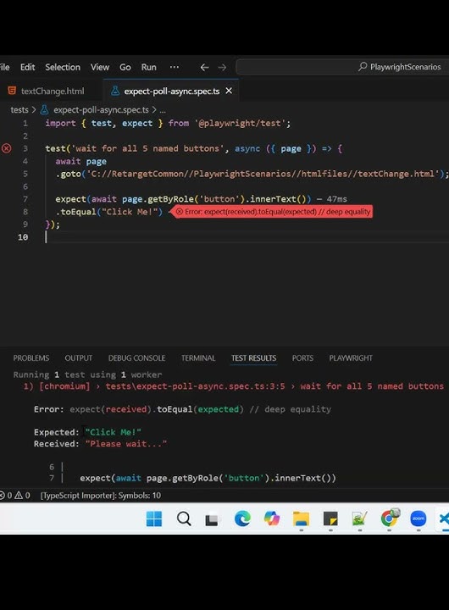Open Zoom from the taskbar
449x610 pixels.
[419, 518]
